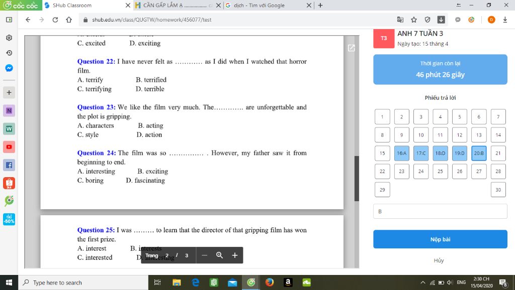Screen dimensions: 515x290
Task: Click the PDF vertical scrollbar thumb
Action: click(357, 179)
